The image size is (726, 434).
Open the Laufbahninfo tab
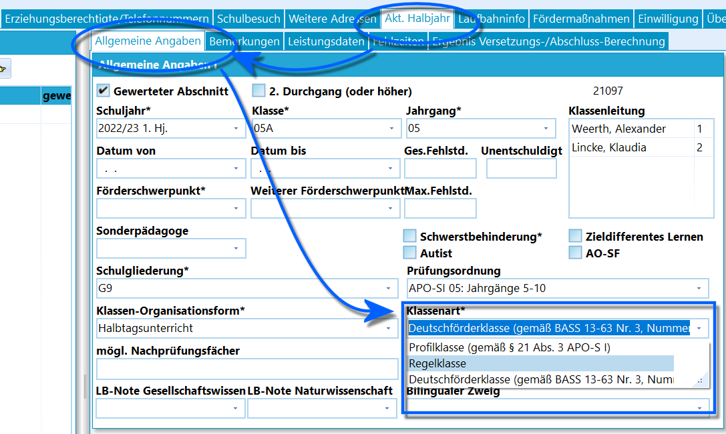coord(492,19)
